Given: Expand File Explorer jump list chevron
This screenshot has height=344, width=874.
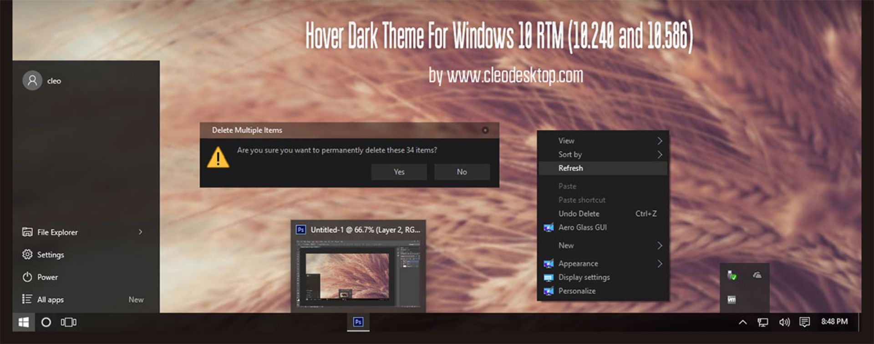Looking at the screenshot, I should 140,232.
